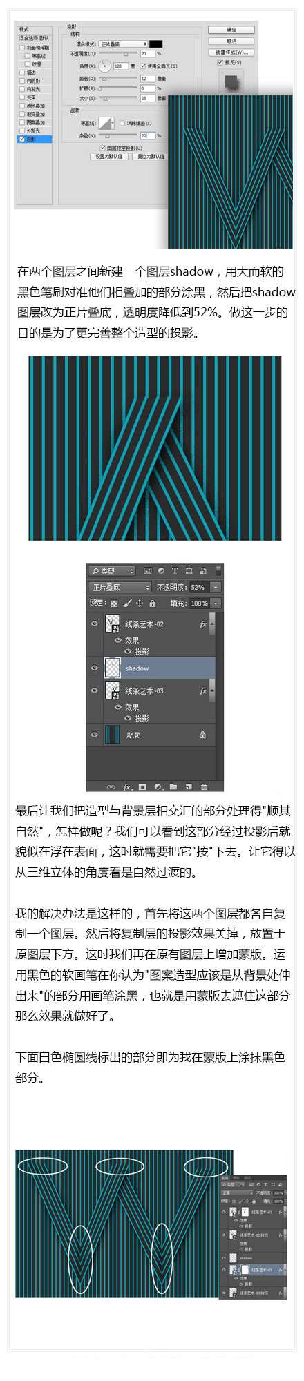Select the 背景 background layer thumbnail
The image size is (304, 1381).
[x=113, y=735]
